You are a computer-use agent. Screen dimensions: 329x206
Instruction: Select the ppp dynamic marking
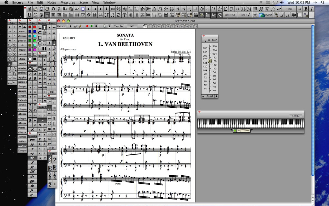tap(32, 140)
